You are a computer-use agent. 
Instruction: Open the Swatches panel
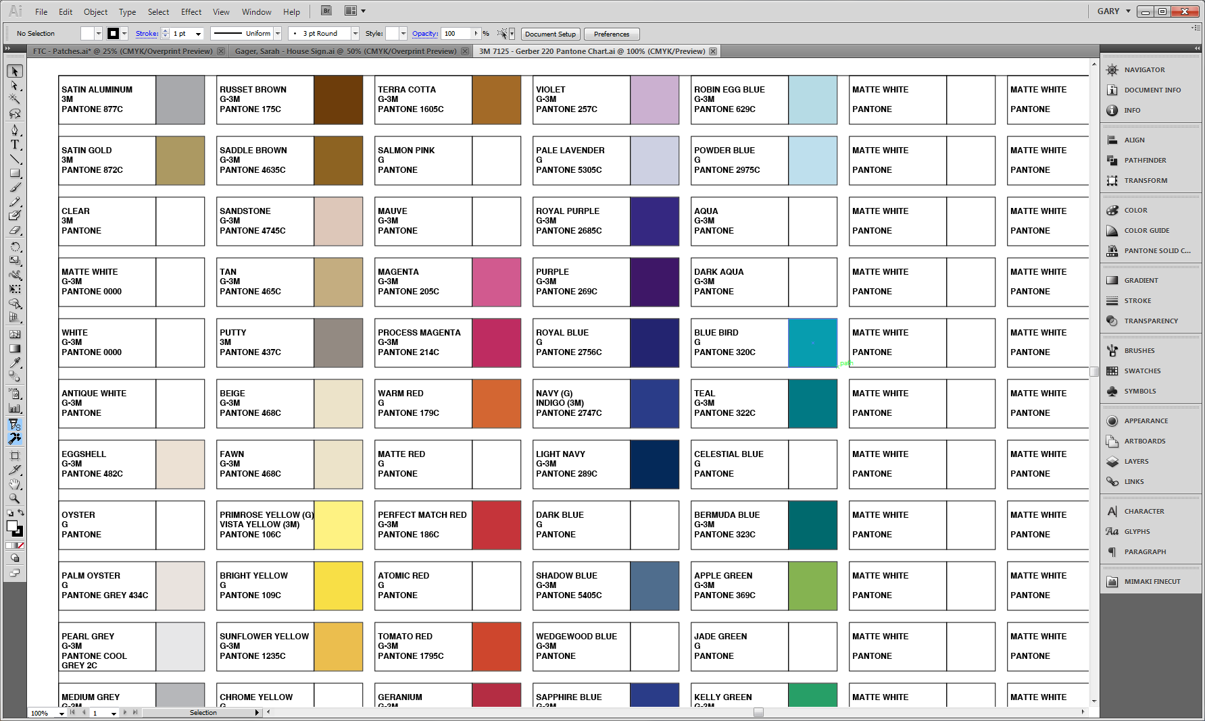click(1142, 371)
